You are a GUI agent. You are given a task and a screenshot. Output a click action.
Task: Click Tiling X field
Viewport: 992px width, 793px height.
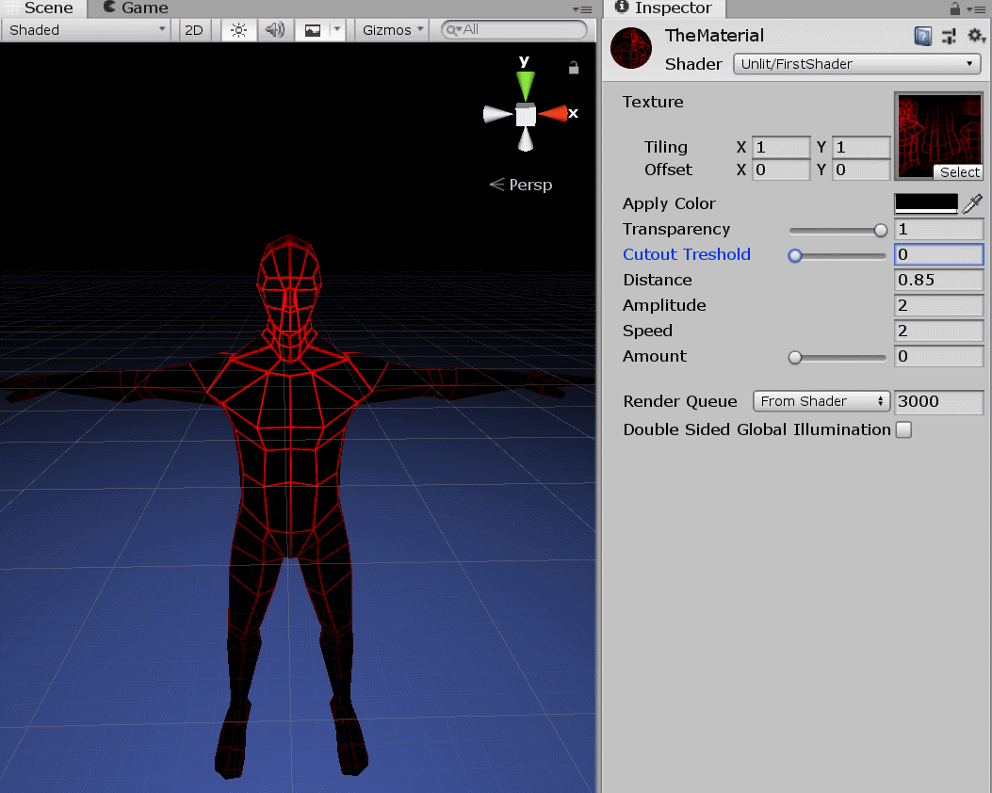(781, 147)
